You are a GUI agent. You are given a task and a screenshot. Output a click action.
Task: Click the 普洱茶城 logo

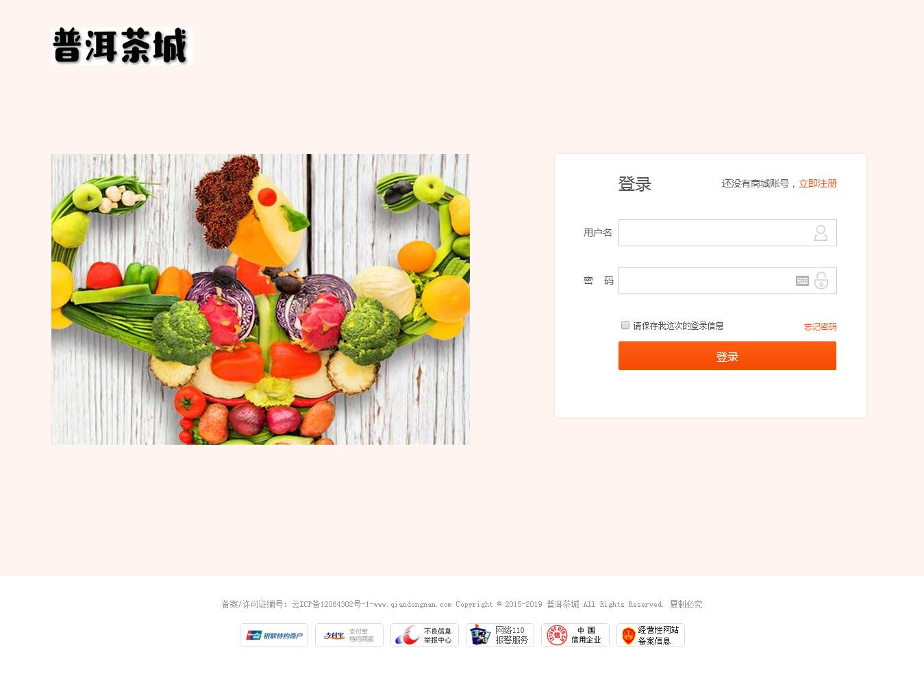click(x=122, y=47)
